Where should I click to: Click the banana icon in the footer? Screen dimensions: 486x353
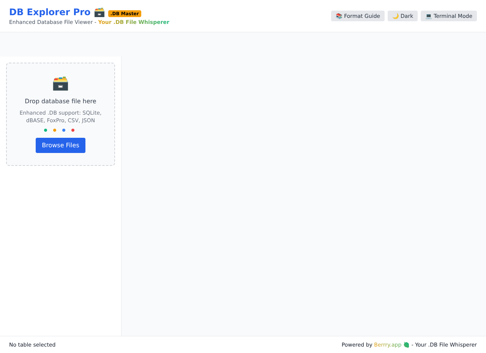(x=407, y=345)
